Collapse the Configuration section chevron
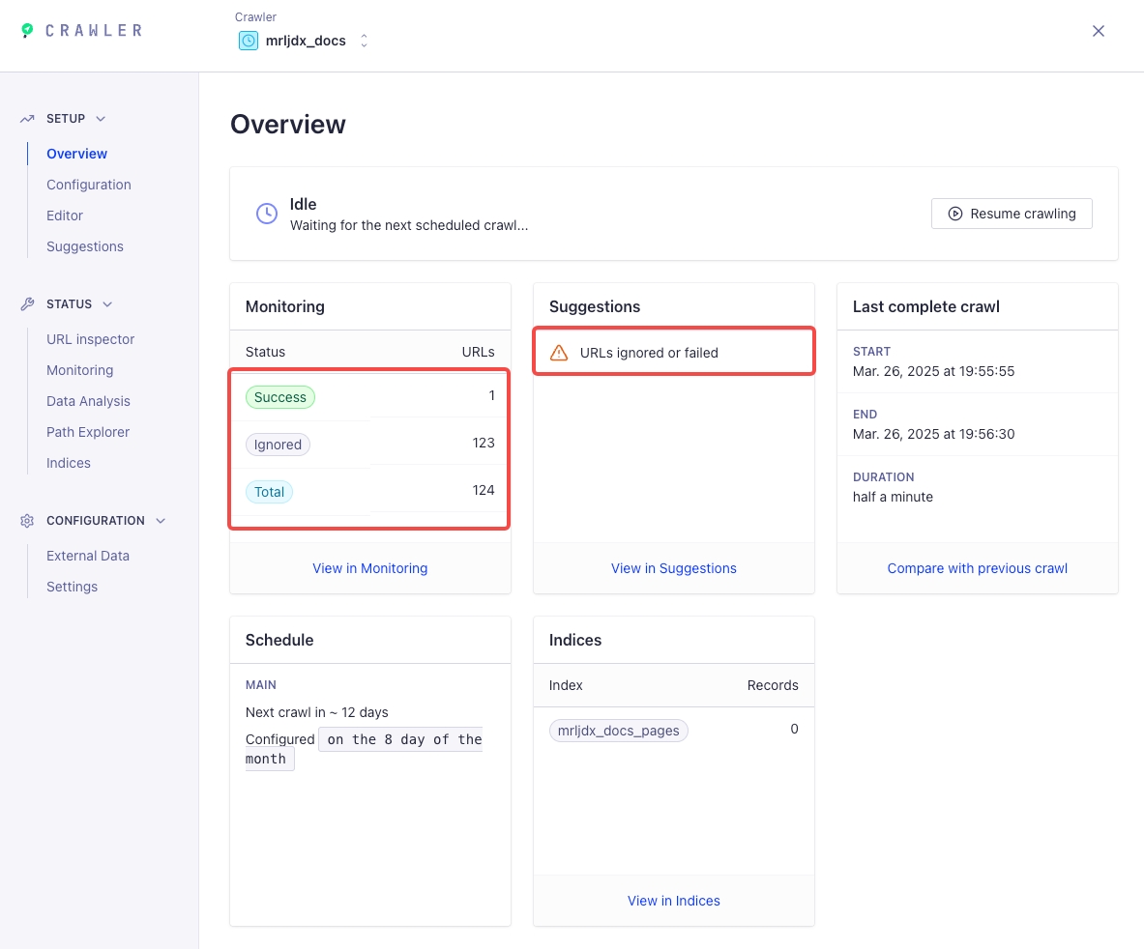The image size is (1144, 949). click(x=161, y=521)
